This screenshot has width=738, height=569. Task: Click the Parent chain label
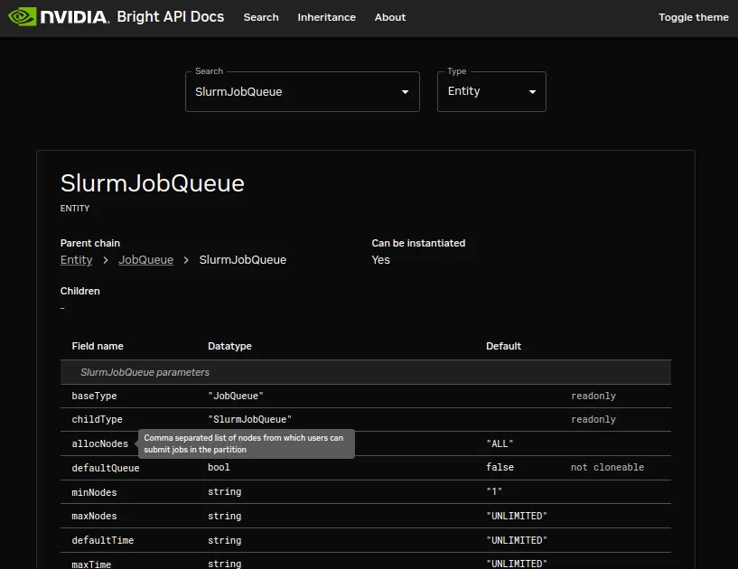[90, 243]
